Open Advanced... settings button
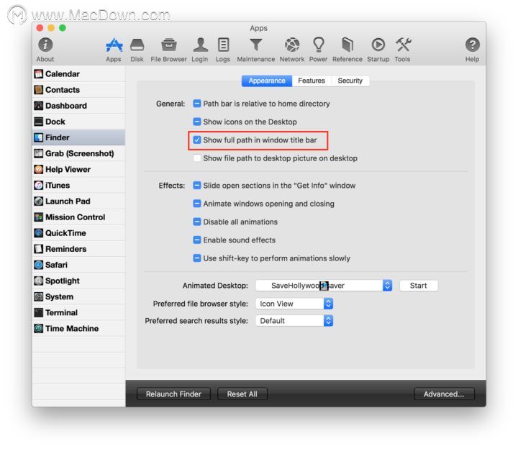The width and height of the screenshot is (518, 449). 444,394
